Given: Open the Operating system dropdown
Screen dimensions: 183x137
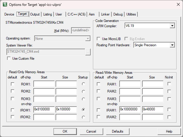Looking at the screenshot, I should (x=62, y=39).
